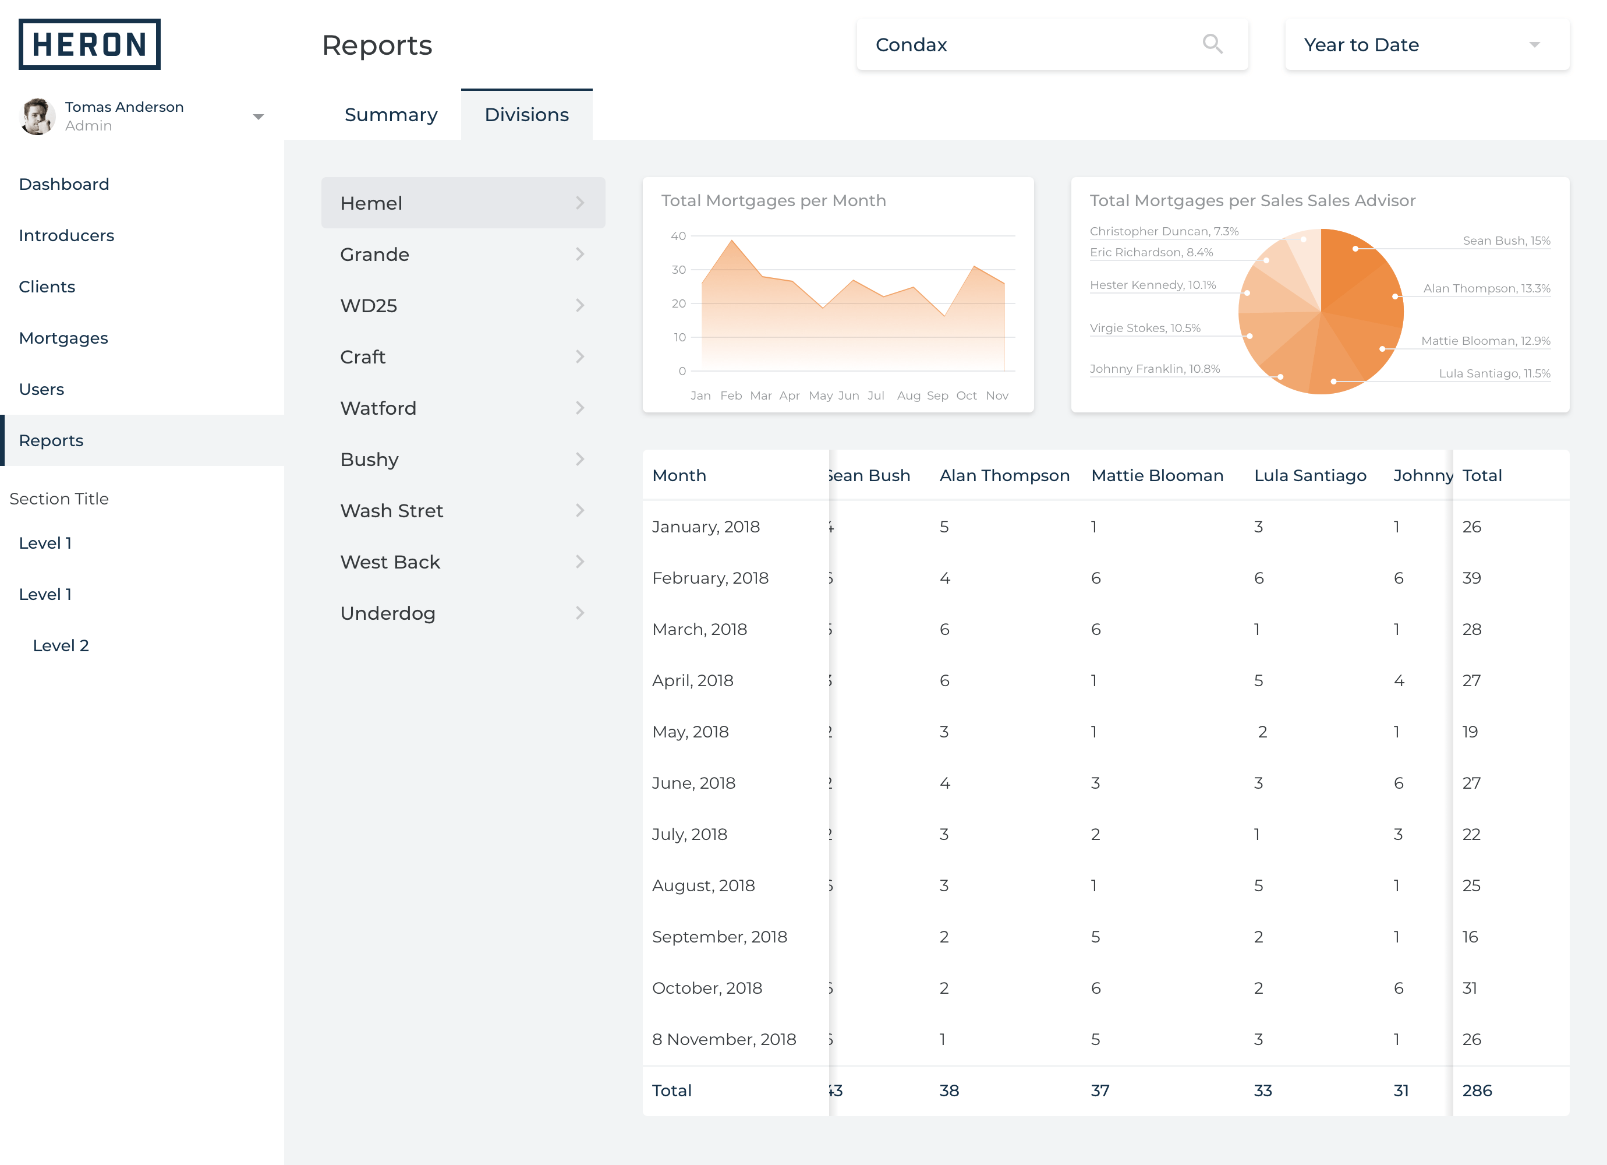Click the Johnny Franklin, 10.8% label

point(1155,369)
